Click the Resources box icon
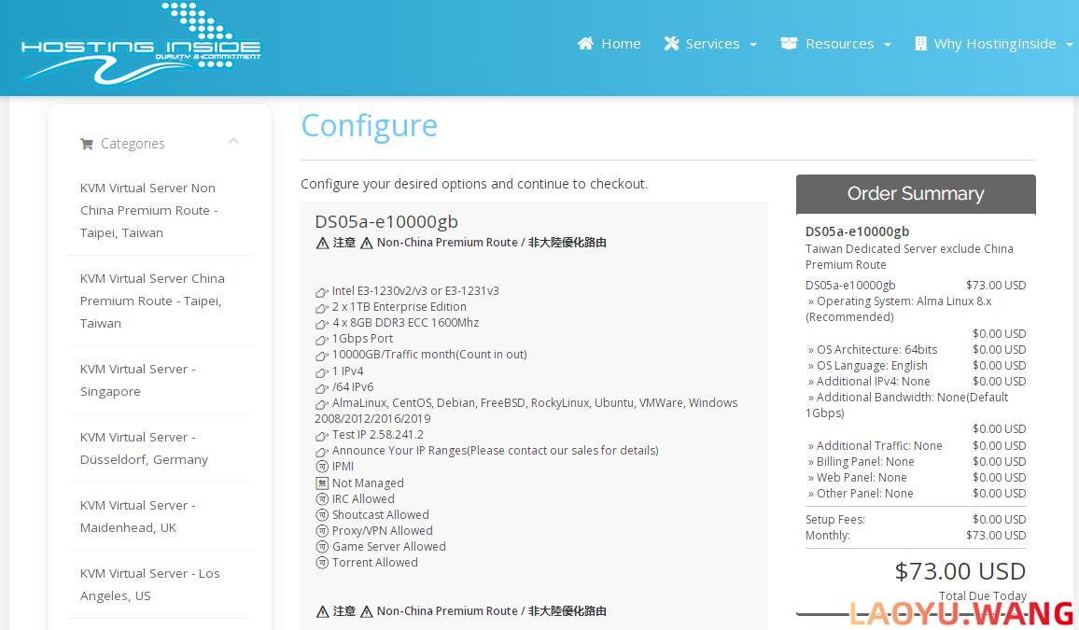 789,43
